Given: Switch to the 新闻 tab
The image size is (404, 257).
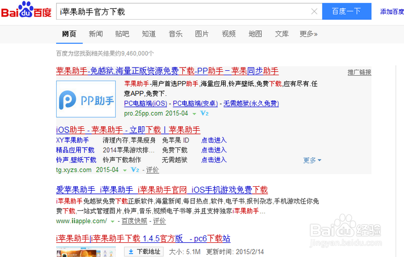Looking at the screenshot, I should tap(96, 34).
